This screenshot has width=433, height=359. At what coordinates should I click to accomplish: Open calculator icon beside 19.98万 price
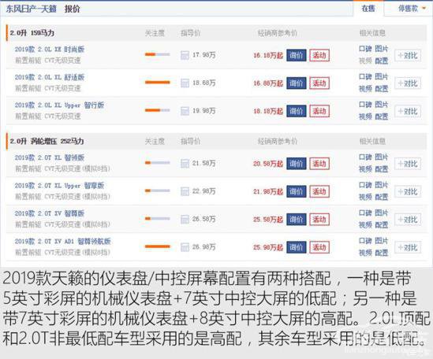[x=185, y=111]
